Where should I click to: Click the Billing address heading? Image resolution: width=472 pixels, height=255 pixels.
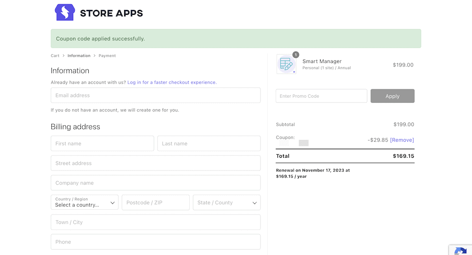[x=75, y=127]
